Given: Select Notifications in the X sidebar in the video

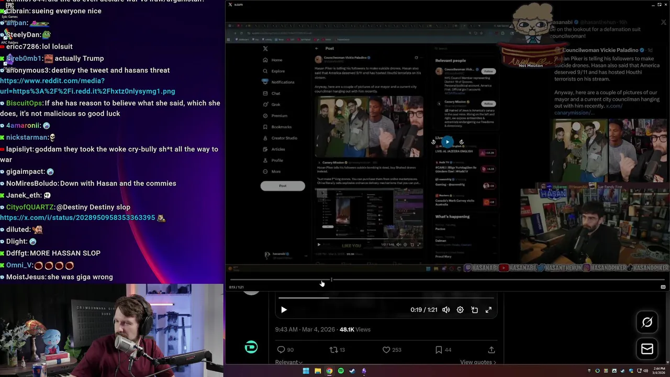Looking at the screenshot, I should (x=279, y=82).
